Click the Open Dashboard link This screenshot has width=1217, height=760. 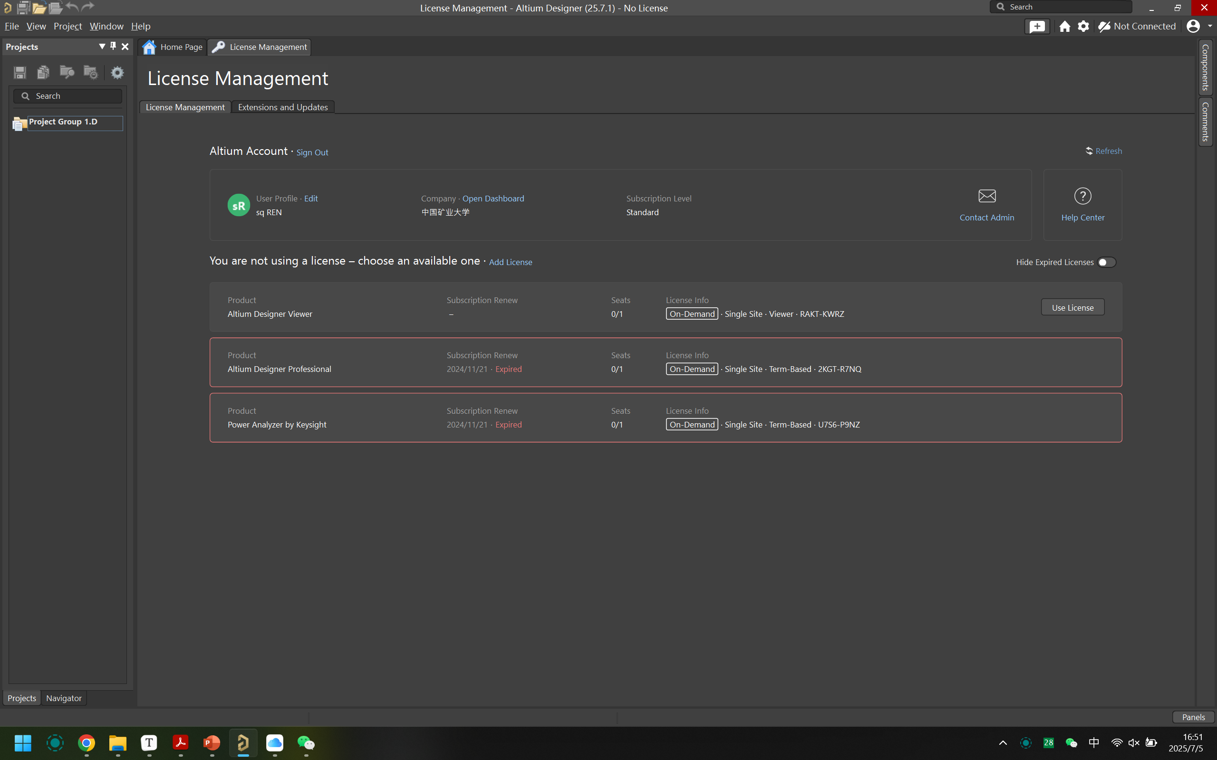[493, 199]
